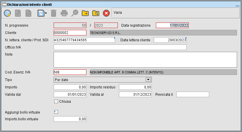Search with the magnifying glass icon
The height and width of the screenshot is (132, 242).
pyautogui.click(x=75, y=13)
